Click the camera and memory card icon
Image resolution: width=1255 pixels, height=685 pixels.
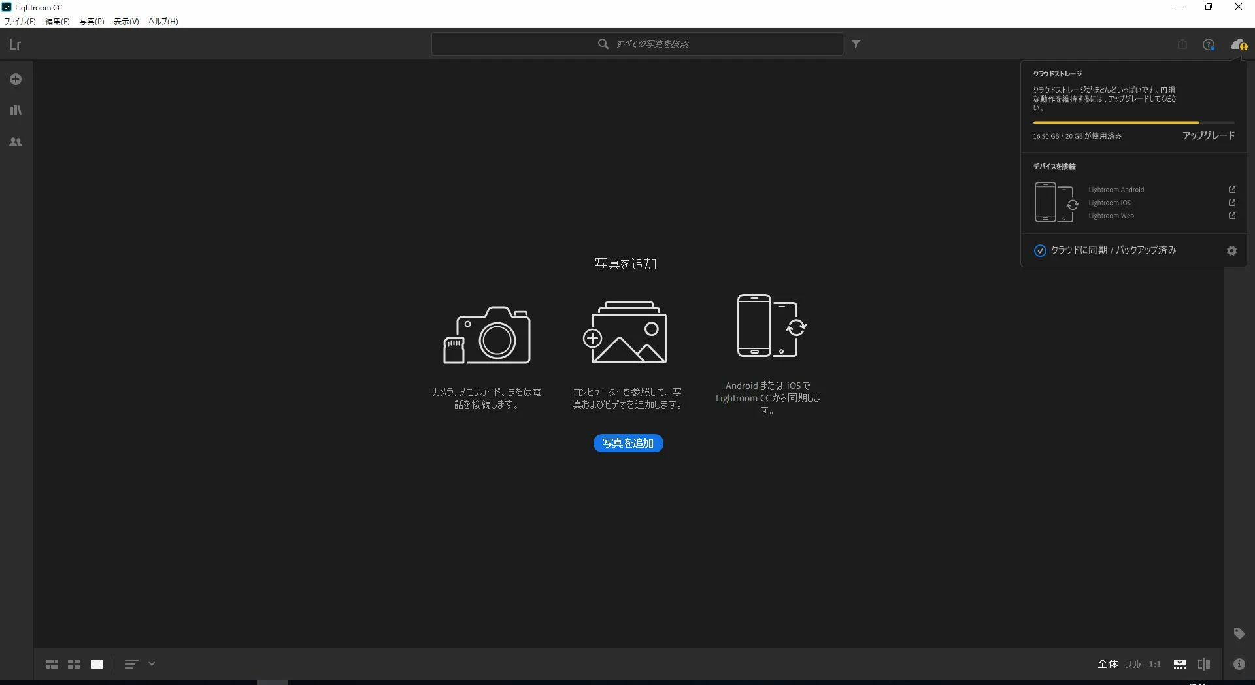click(x=487, y=335)
